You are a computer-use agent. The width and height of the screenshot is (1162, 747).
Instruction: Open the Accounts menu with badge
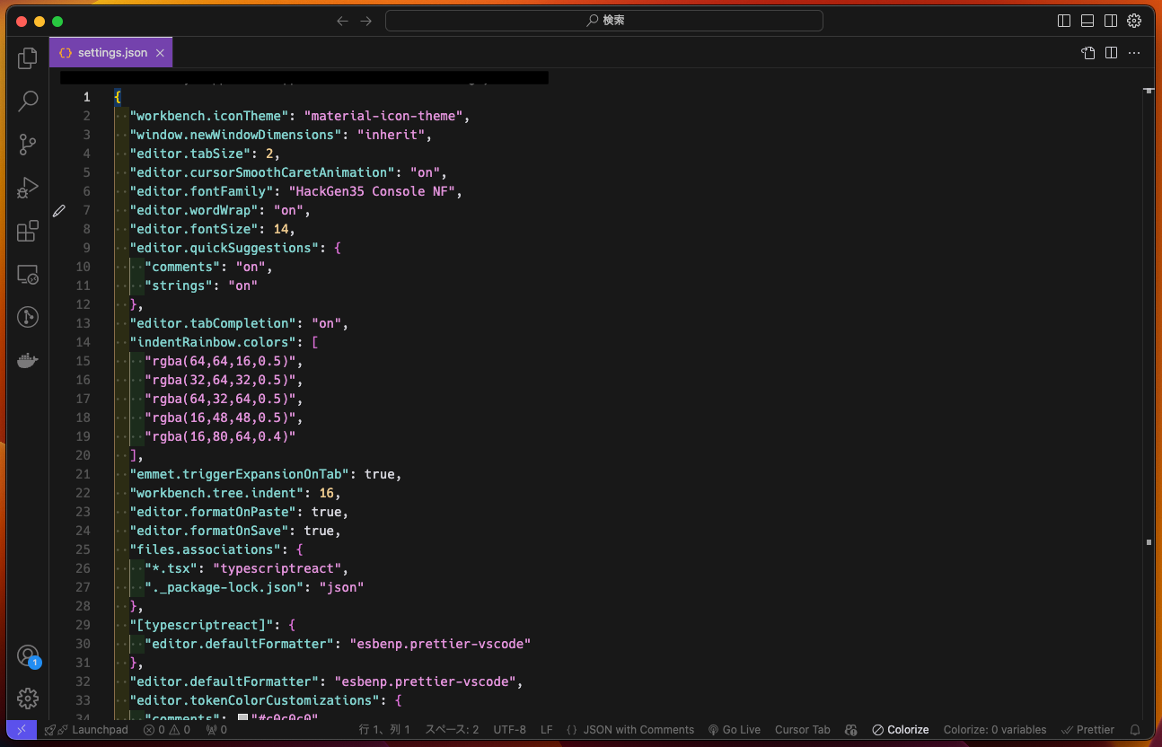[28, 656]
